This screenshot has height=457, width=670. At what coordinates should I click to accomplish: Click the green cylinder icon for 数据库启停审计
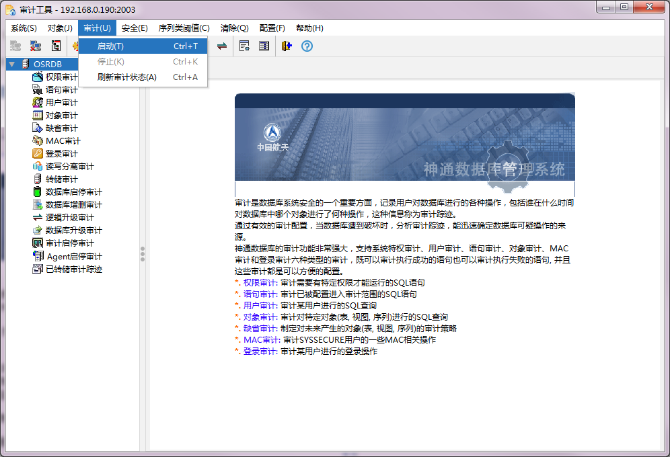[38, 192]
